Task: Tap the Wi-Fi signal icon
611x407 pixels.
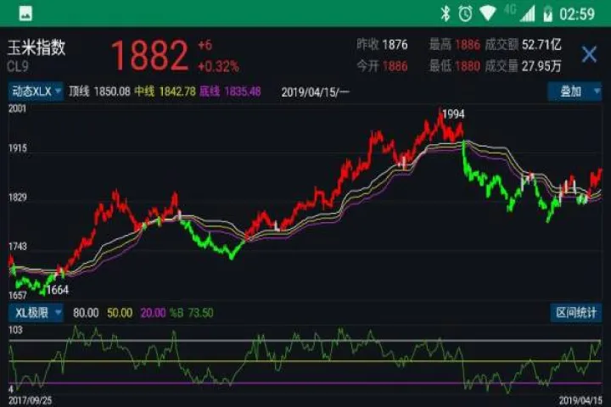Action: [x=486, y=13]
